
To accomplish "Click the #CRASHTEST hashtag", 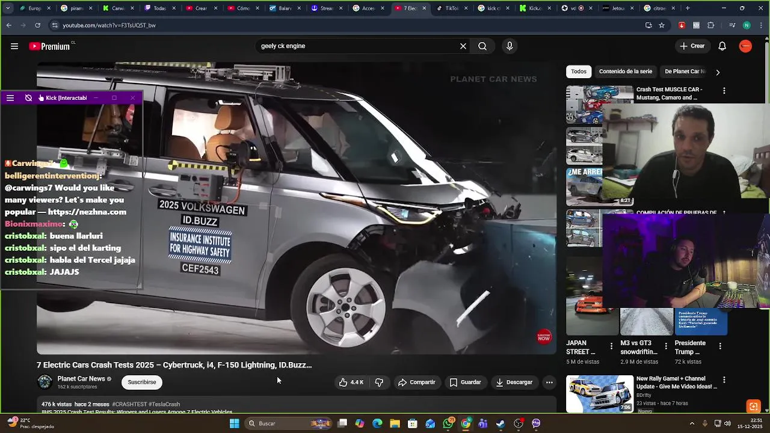I will [x=129, y=405].
